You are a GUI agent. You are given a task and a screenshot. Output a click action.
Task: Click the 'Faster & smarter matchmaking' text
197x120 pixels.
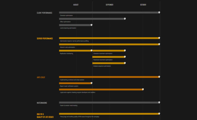(x=69, y=106)
